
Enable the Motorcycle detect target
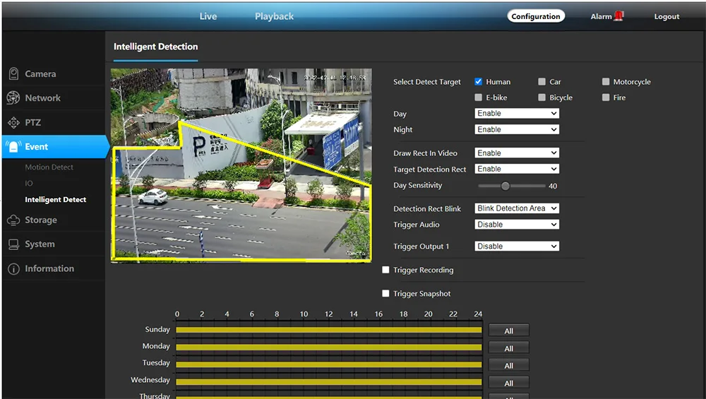(x=606, y=81)
